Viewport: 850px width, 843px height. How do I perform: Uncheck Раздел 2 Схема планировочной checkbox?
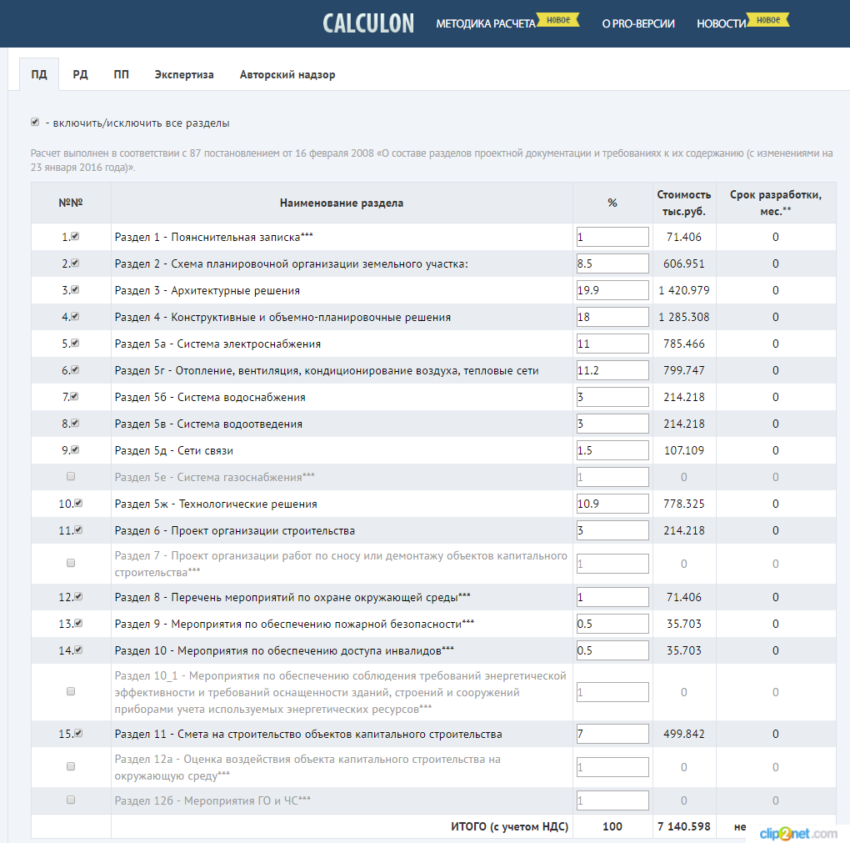[x=75, y=263]
